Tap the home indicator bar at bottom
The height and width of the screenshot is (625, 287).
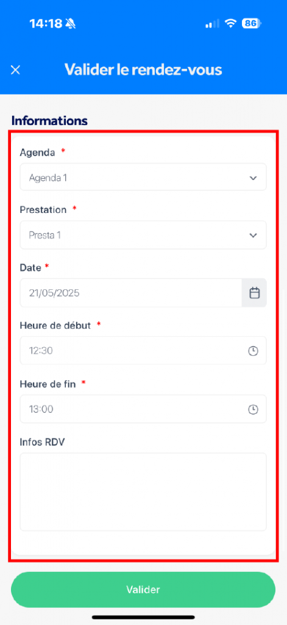[x=143, y=617]
